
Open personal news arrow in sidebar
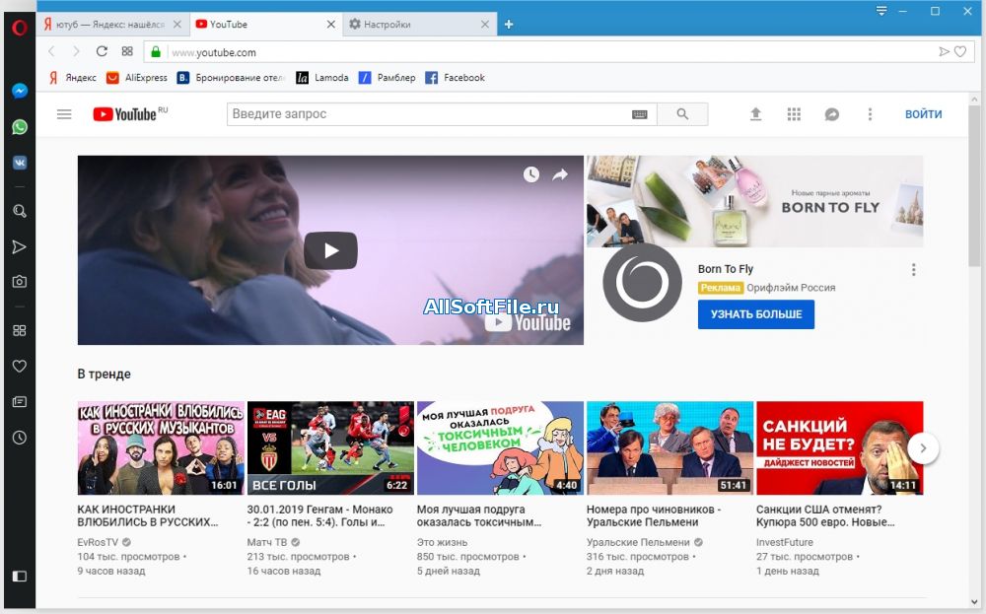pos(20,247)
